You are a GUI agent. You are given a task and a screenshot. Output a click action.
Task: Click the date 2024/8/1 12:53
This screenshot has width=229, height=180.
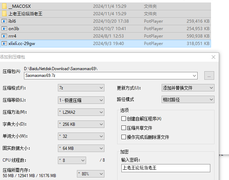[x=108, y=36]
